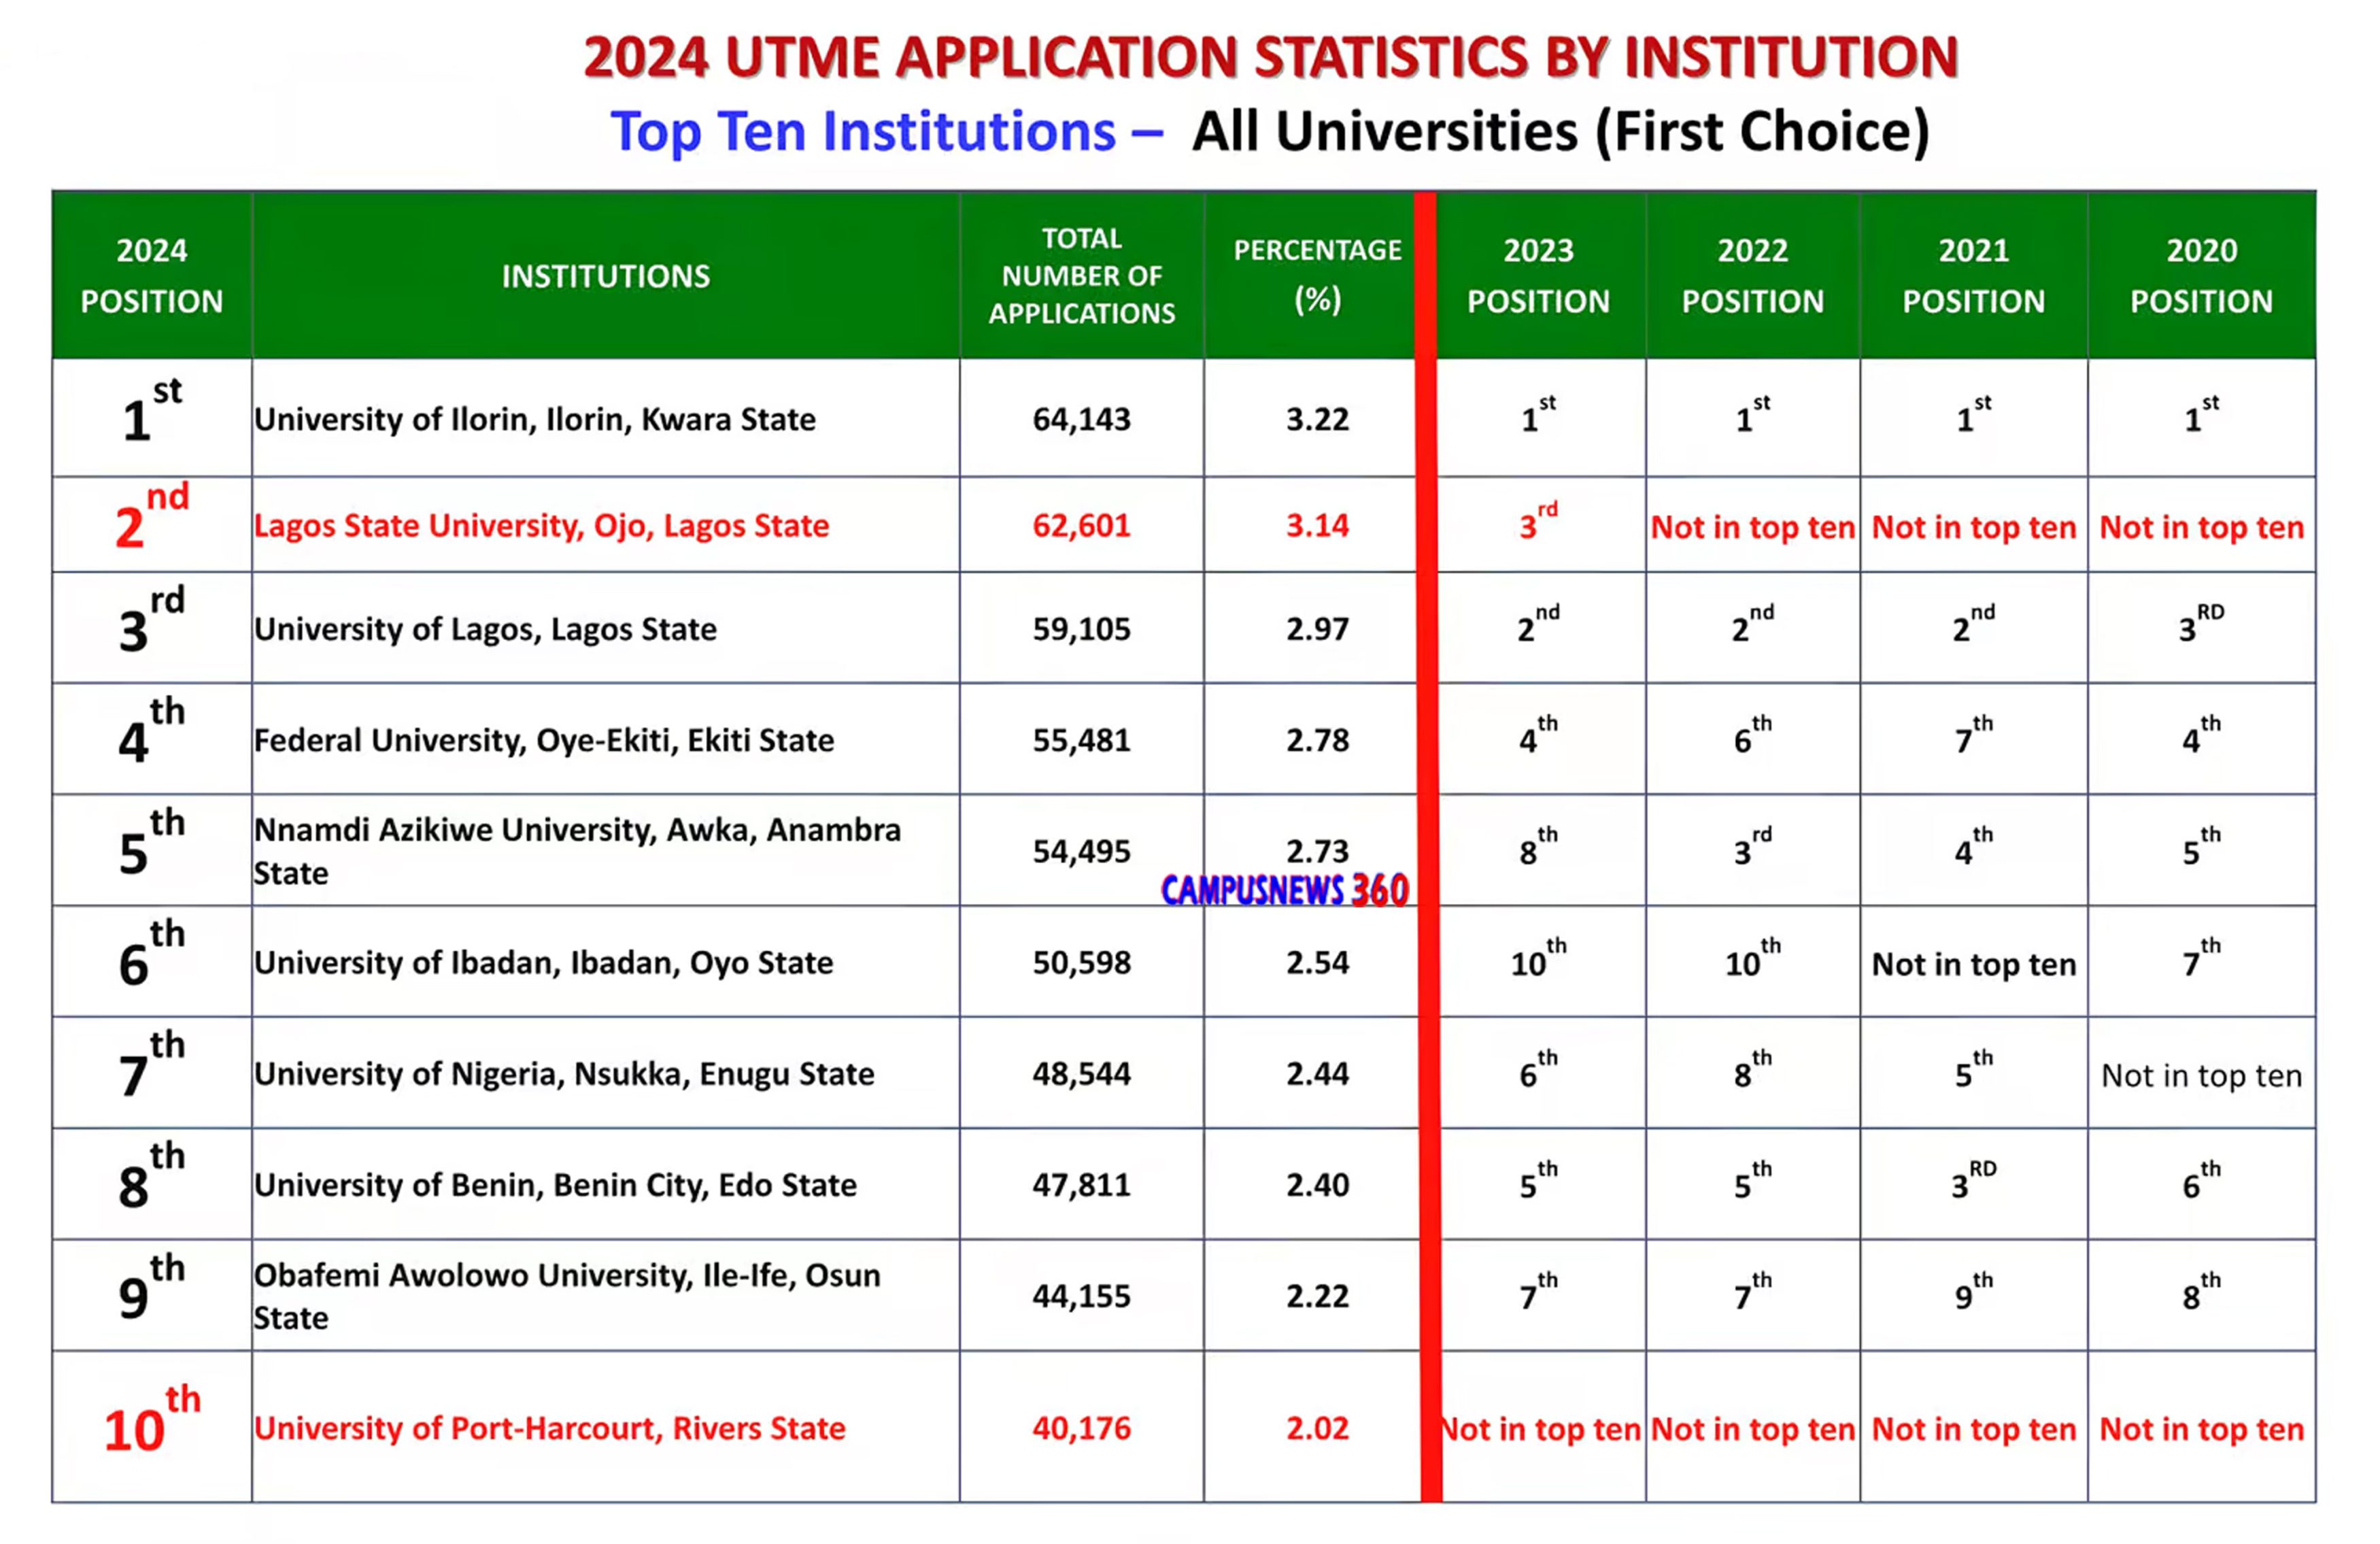Click the percentage value '2.40'
Image resolution: width=2380 pixels, height=1544 pixels.
[x=1318, y=1185]
